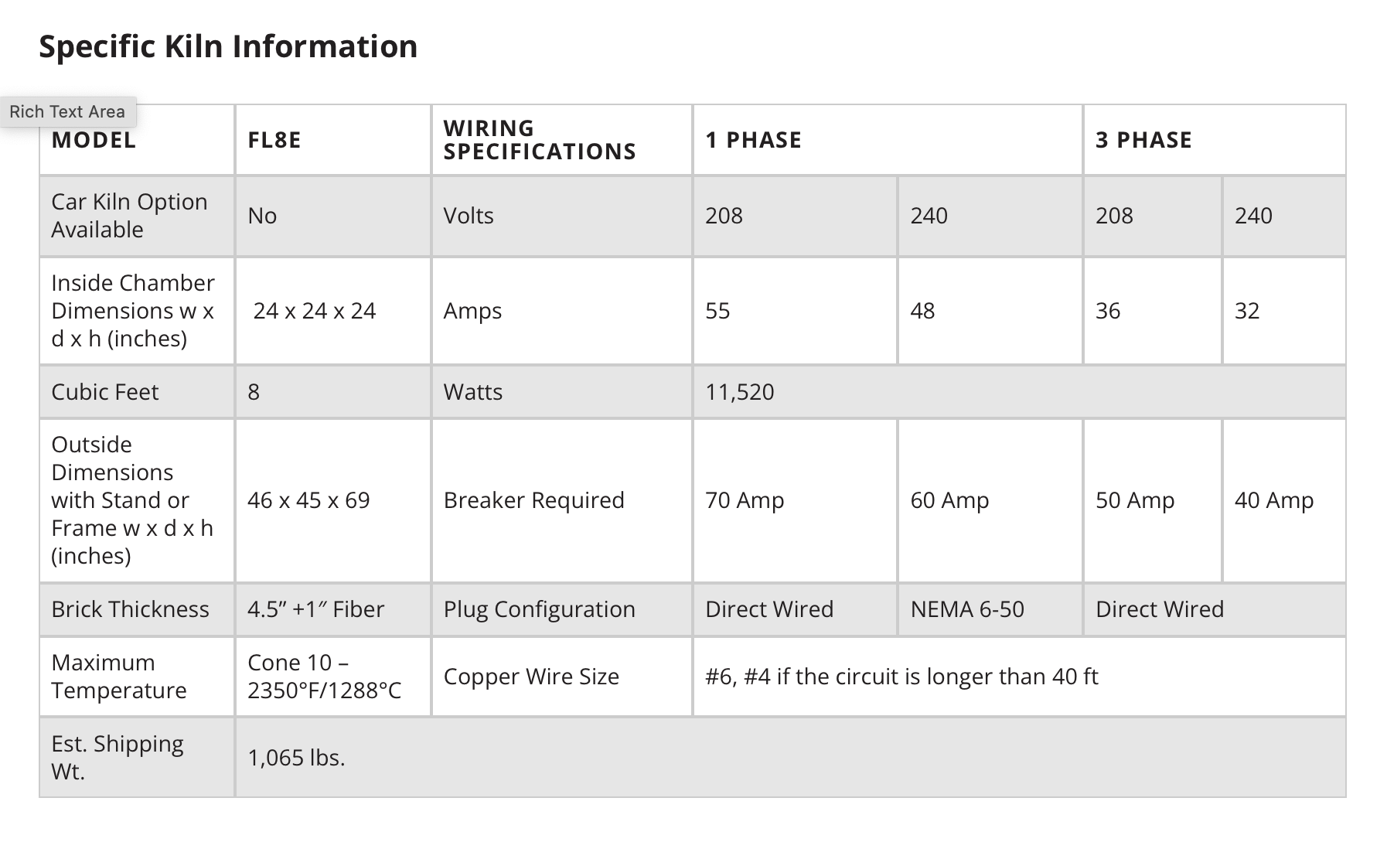Viewport: 1387px width, 849px height.
Task: Select the FL8E header cell
Action: [x=333, y=140]
